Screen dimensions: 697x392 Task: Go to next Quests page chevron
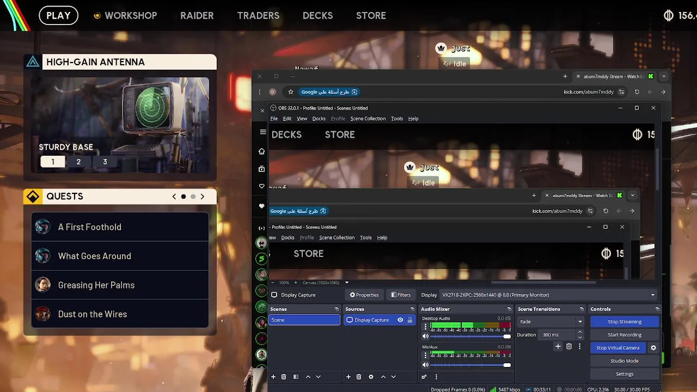(203, 197)
